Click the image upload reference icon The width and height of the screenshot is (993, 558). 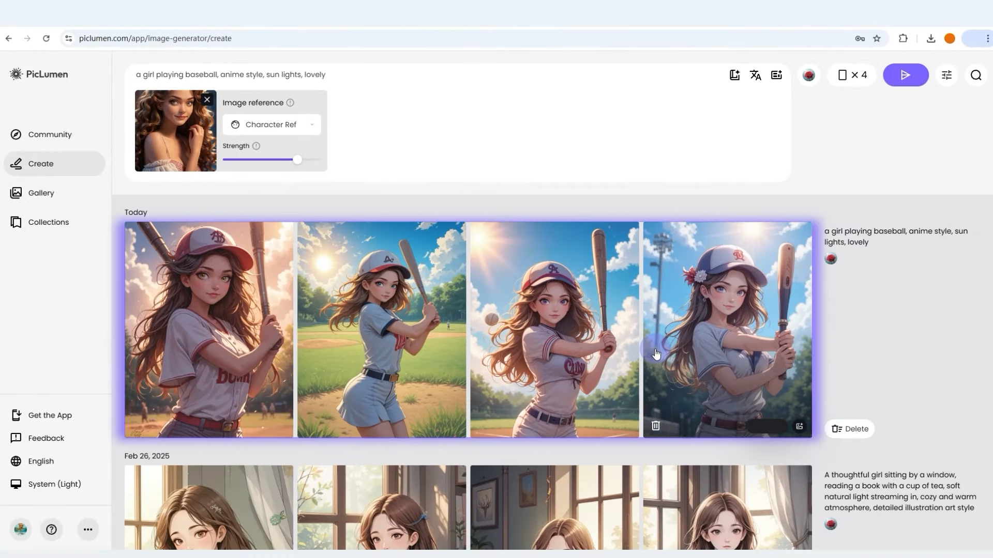coord(776,75)
